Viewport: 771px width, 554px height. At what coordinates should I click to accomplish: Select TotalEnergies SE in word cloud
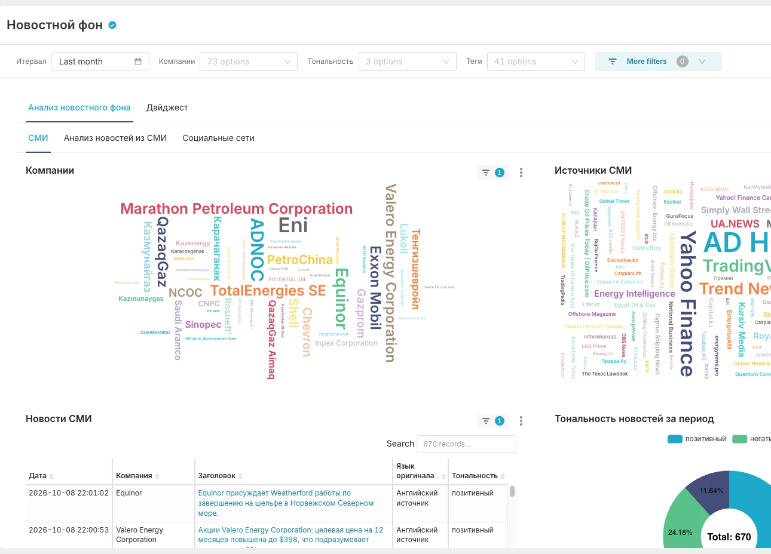268,291
